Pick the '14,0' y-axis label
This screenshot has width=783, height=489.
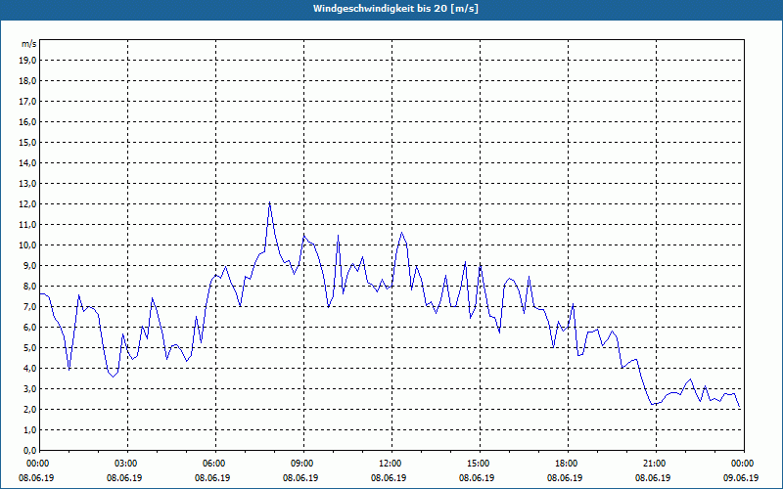[28, 163]
